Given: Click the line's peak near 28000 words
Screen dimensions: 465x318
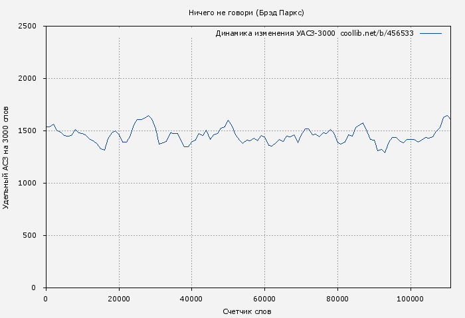Looking at the screenshot, I should click(x=148, y=116).
